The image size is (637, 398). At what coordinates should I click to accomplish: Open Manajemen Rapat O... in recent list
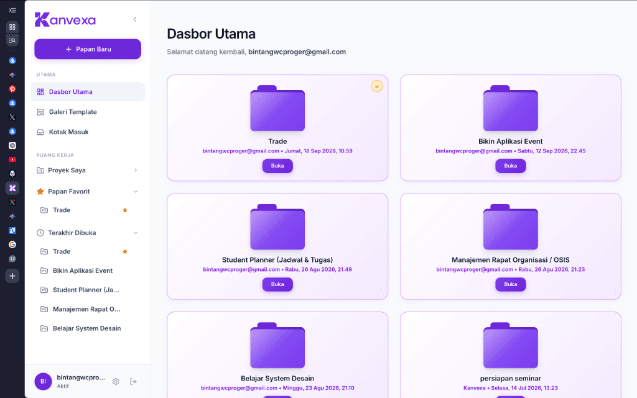[x=86, y=310]
